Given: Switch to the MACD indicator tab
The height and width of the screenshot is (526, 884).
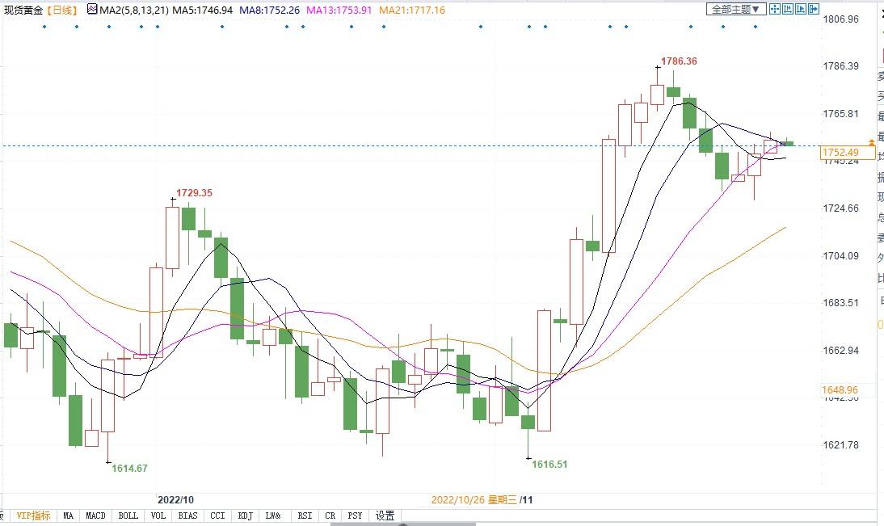Looking at the screenshot, I should 95,515.
